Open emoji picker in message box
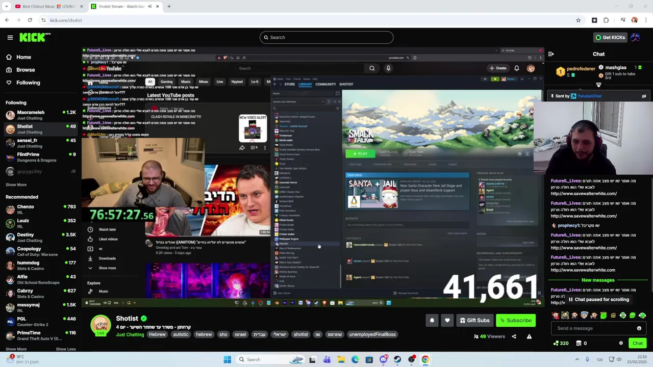The height and width of the screenshot is (367, 653). [639, 328]
